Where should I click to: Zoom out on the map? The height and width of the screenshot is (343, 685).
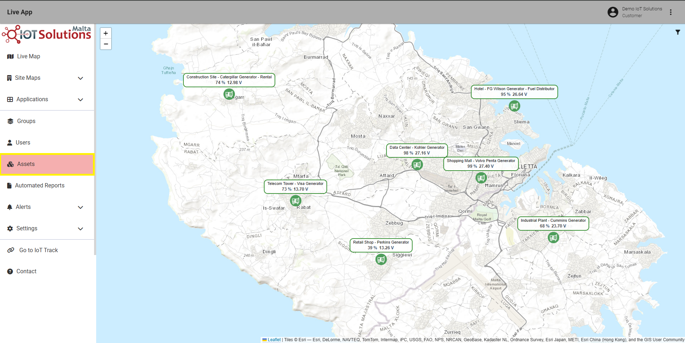click(x=106, y=44)
